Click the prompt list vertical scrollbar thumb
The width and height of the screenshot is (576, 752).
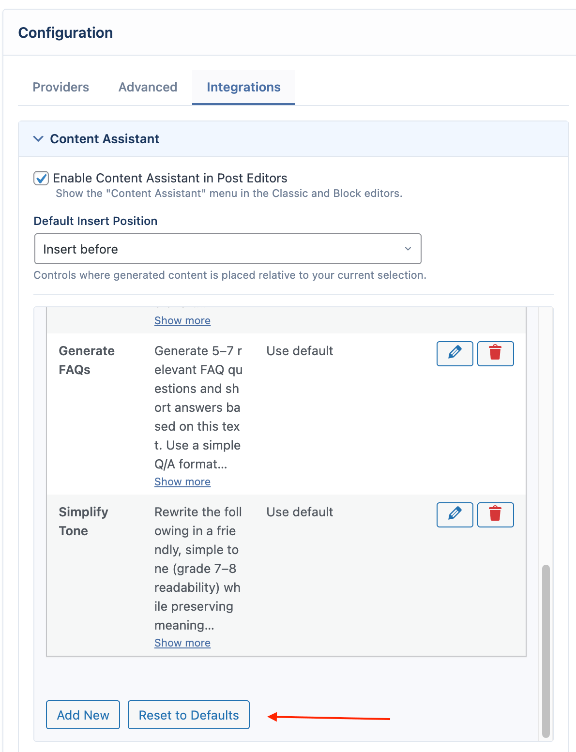[546, 650]
